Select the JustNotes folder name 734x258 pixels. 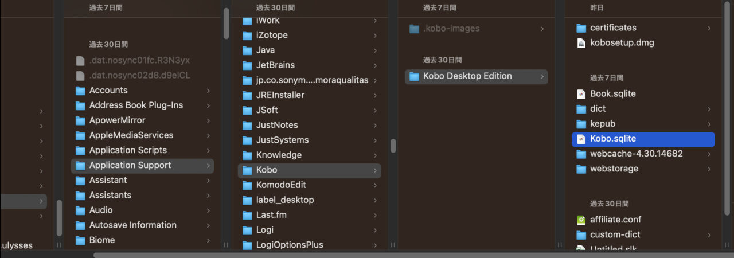pos(277,125)
